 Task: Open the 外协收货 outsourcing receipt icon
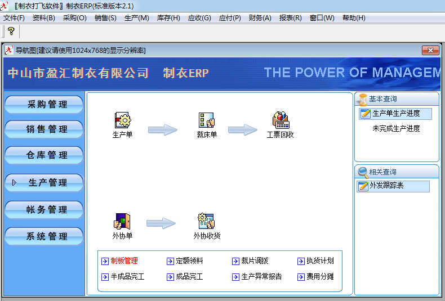click(206, 221)
